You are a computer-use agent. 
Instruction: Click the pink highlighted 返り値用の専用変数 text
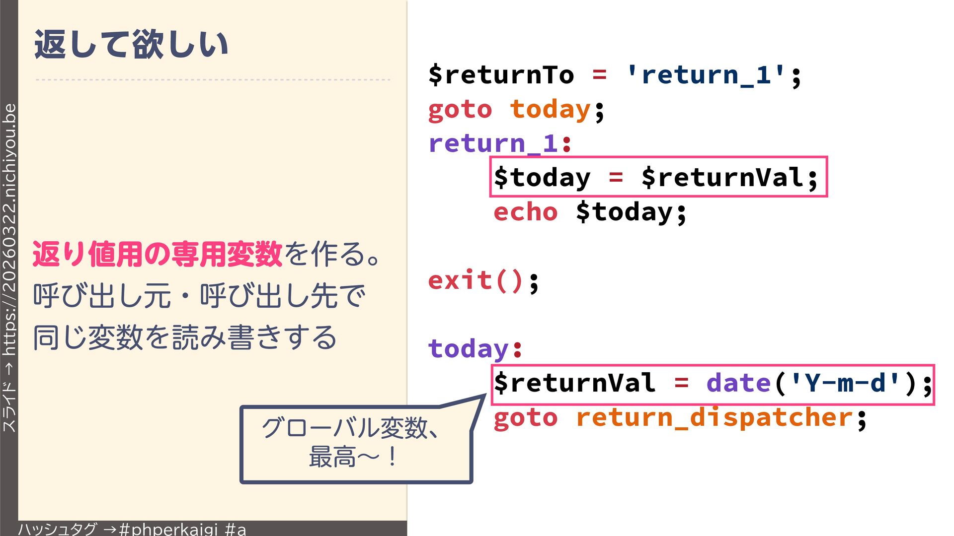158,254
